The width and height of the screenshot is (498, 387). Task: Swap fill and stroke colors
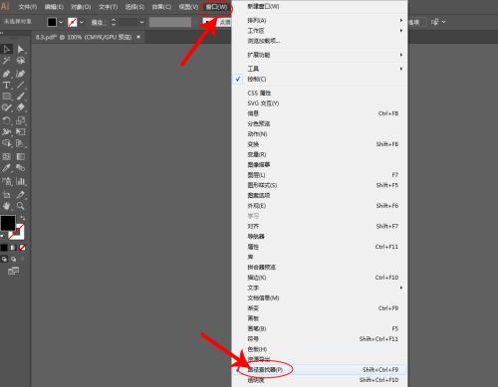[x=22, y=218]
